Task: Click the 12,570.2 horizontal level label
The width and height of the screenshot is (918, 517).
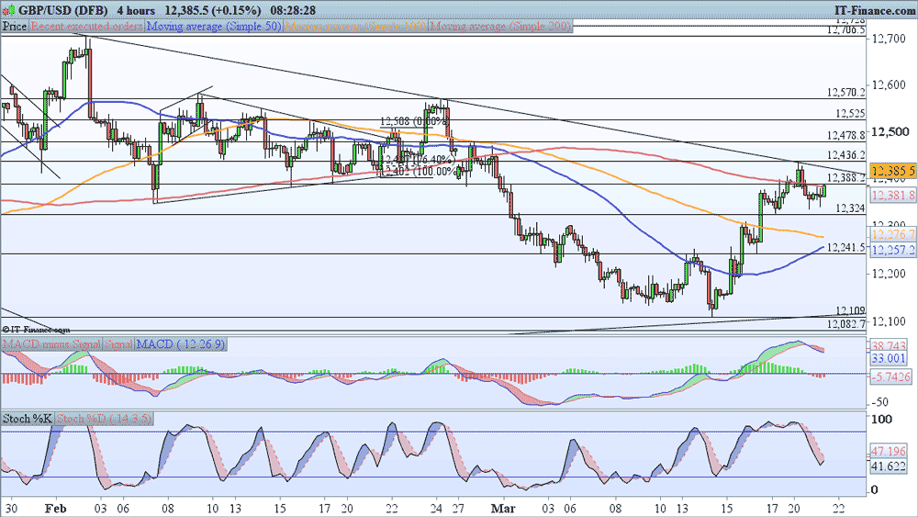Action: [846, 93]
